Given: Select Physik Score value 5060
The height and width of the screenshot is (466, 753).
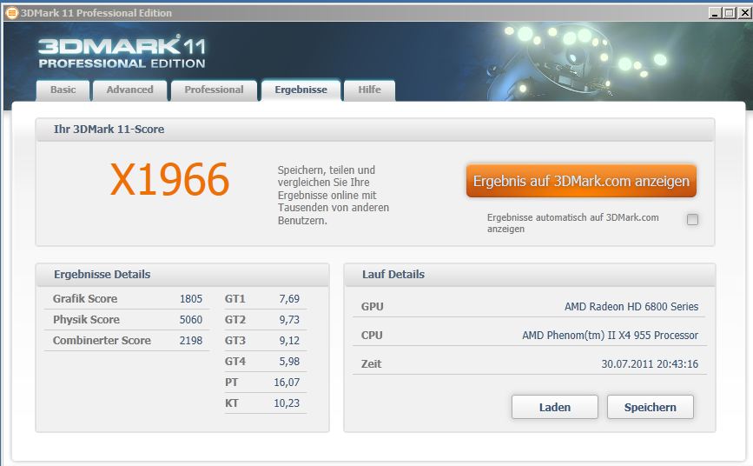Looking at the screenshot, I should [191, 319].
